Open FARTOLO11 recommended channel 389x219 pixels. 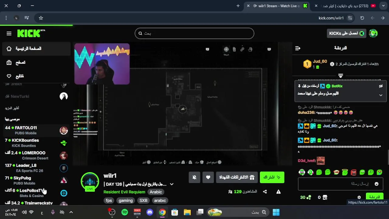coord(36,130)
